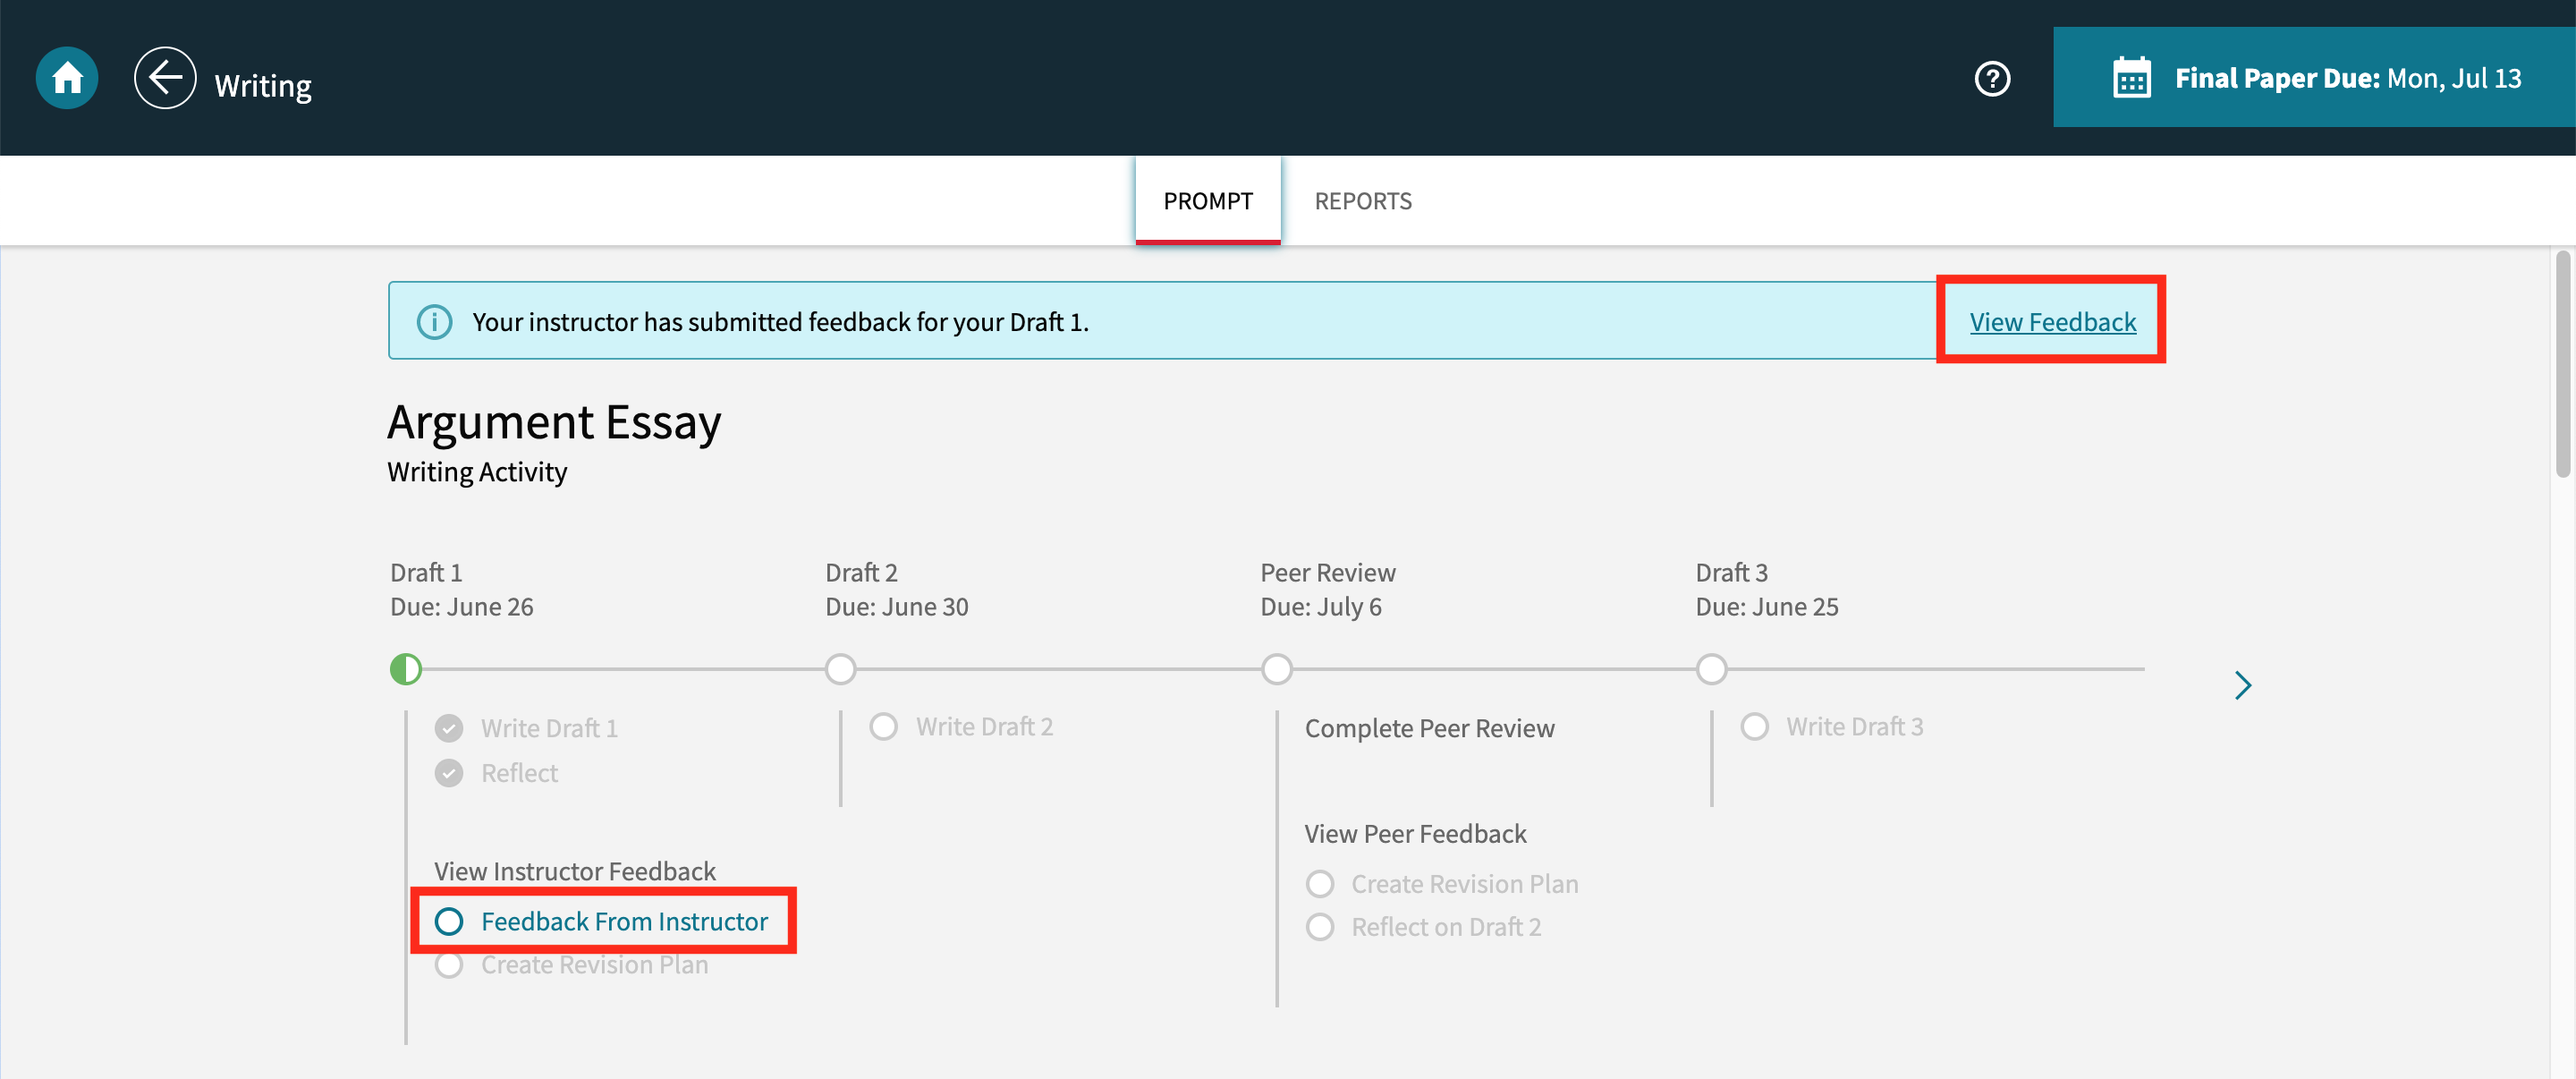The image size is (2576, 1079).
Task: Click the Draft 3 milestone circle on the timeline
Action: pos(1711,669)
